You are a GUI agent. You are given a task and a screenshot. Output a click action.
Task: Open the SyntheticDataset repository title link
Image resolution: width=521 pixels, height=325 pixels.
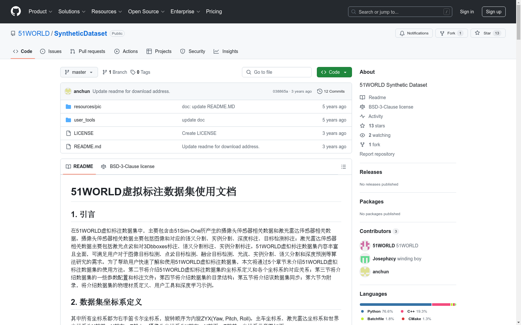tap(80, 33)
